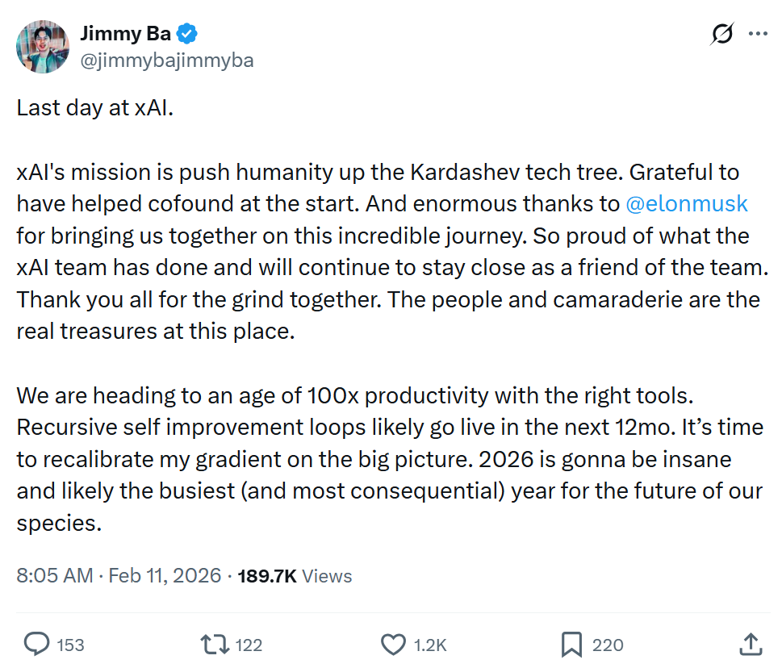Open the Grok explain-post icon
Image resolution: width=782 pixels, height=668 pixels.
point(722,34)
